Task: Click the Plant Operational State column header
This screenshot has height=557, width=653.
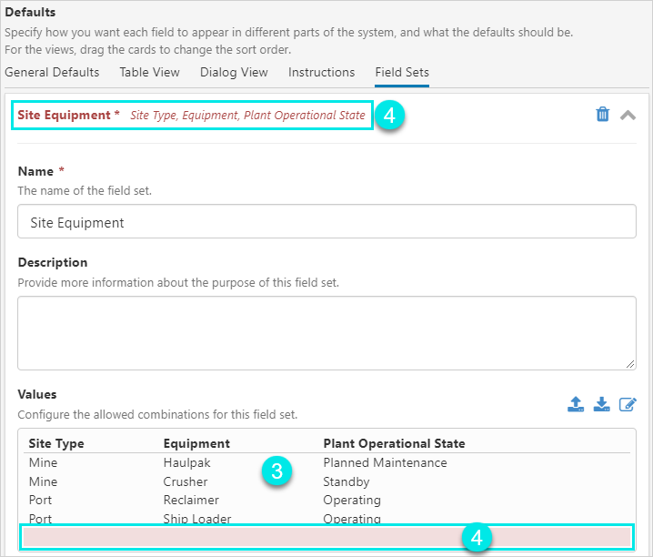Action: [x=394, y=443]
